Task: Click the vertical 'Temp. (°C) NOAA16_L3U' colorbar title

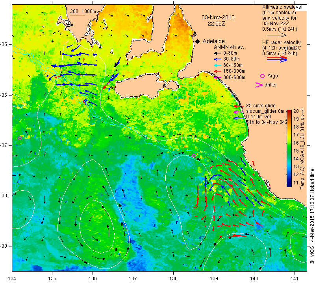Action: click(x=302, y=149)
